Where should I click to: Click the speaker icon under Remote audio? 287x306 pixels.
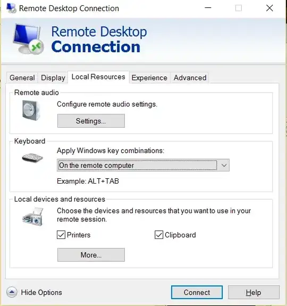click(31, 110)
